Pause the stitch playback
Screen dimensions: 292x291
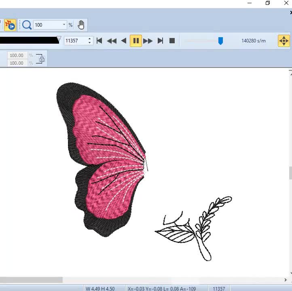136,41
